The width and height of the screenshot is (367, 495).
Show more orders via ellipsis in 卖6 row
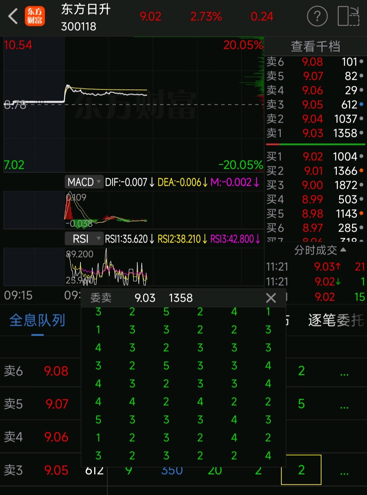tap(344, 373)
